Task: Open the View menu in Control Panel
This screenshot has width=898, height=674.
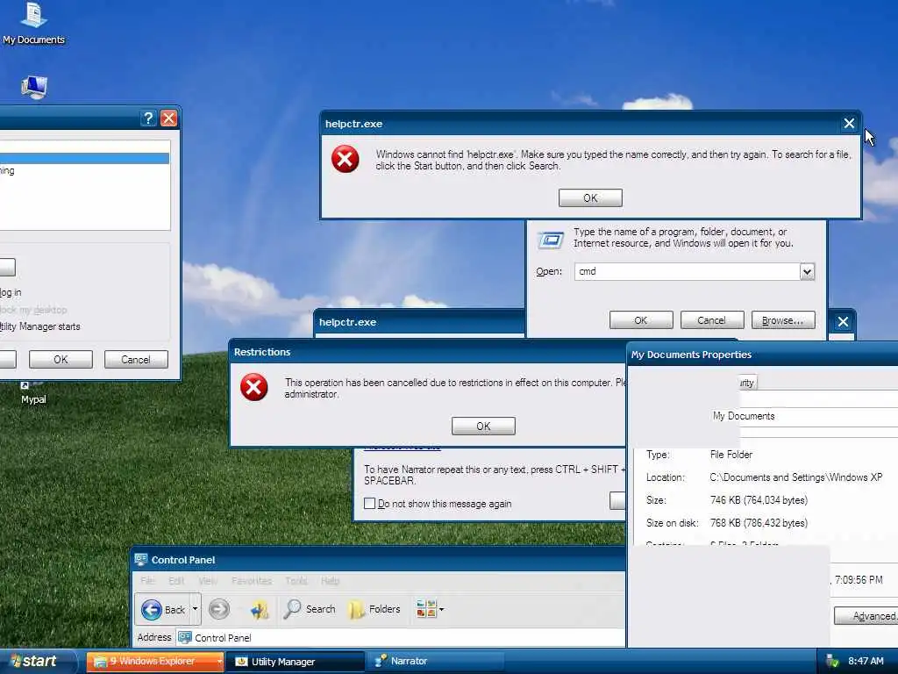Action: click(x=208, y=581)
